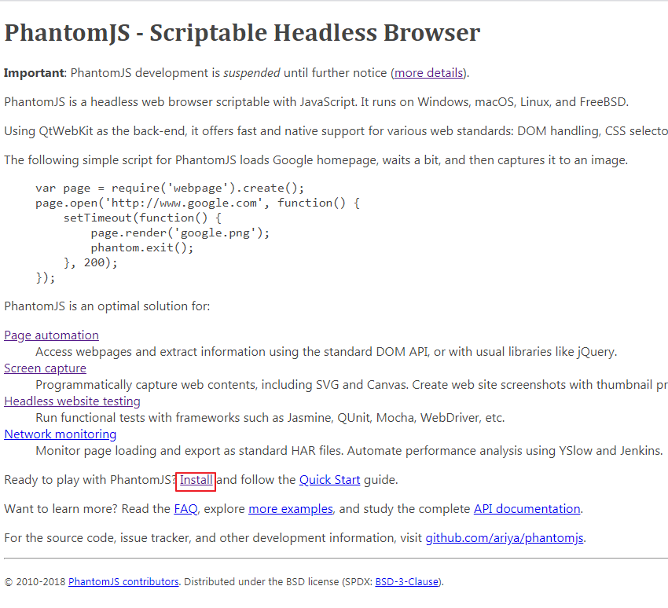Viewport: 668px width, 608px height.
Task: Click the text 'PhantomJS is an optimal solution for:'
Action: [107, 306]
